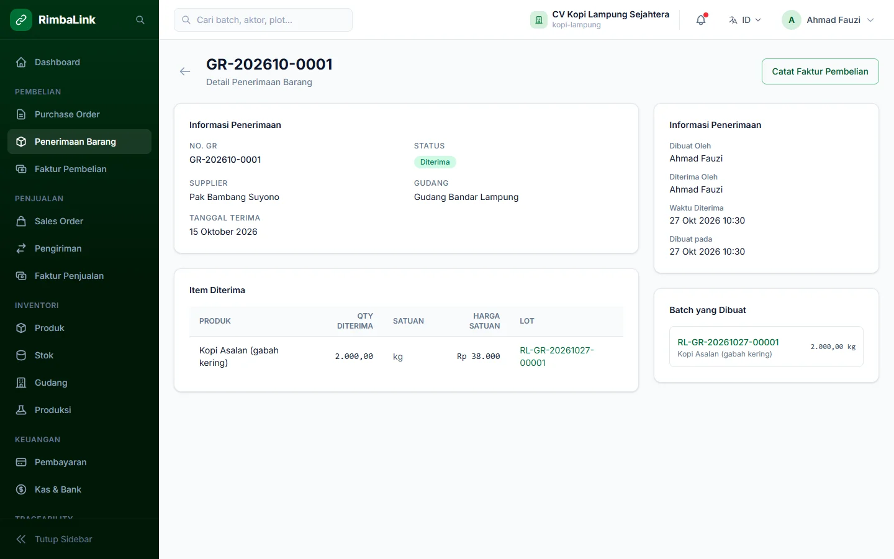The width and height of the screenshot is (894, 559).
Task: Collapse sidebar with Tutup Sidebar
Action: (79, 539)
